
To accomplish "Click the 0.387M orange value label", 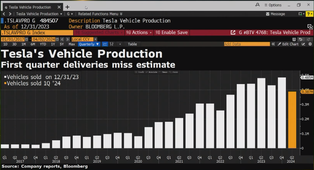I will [307, 92].
